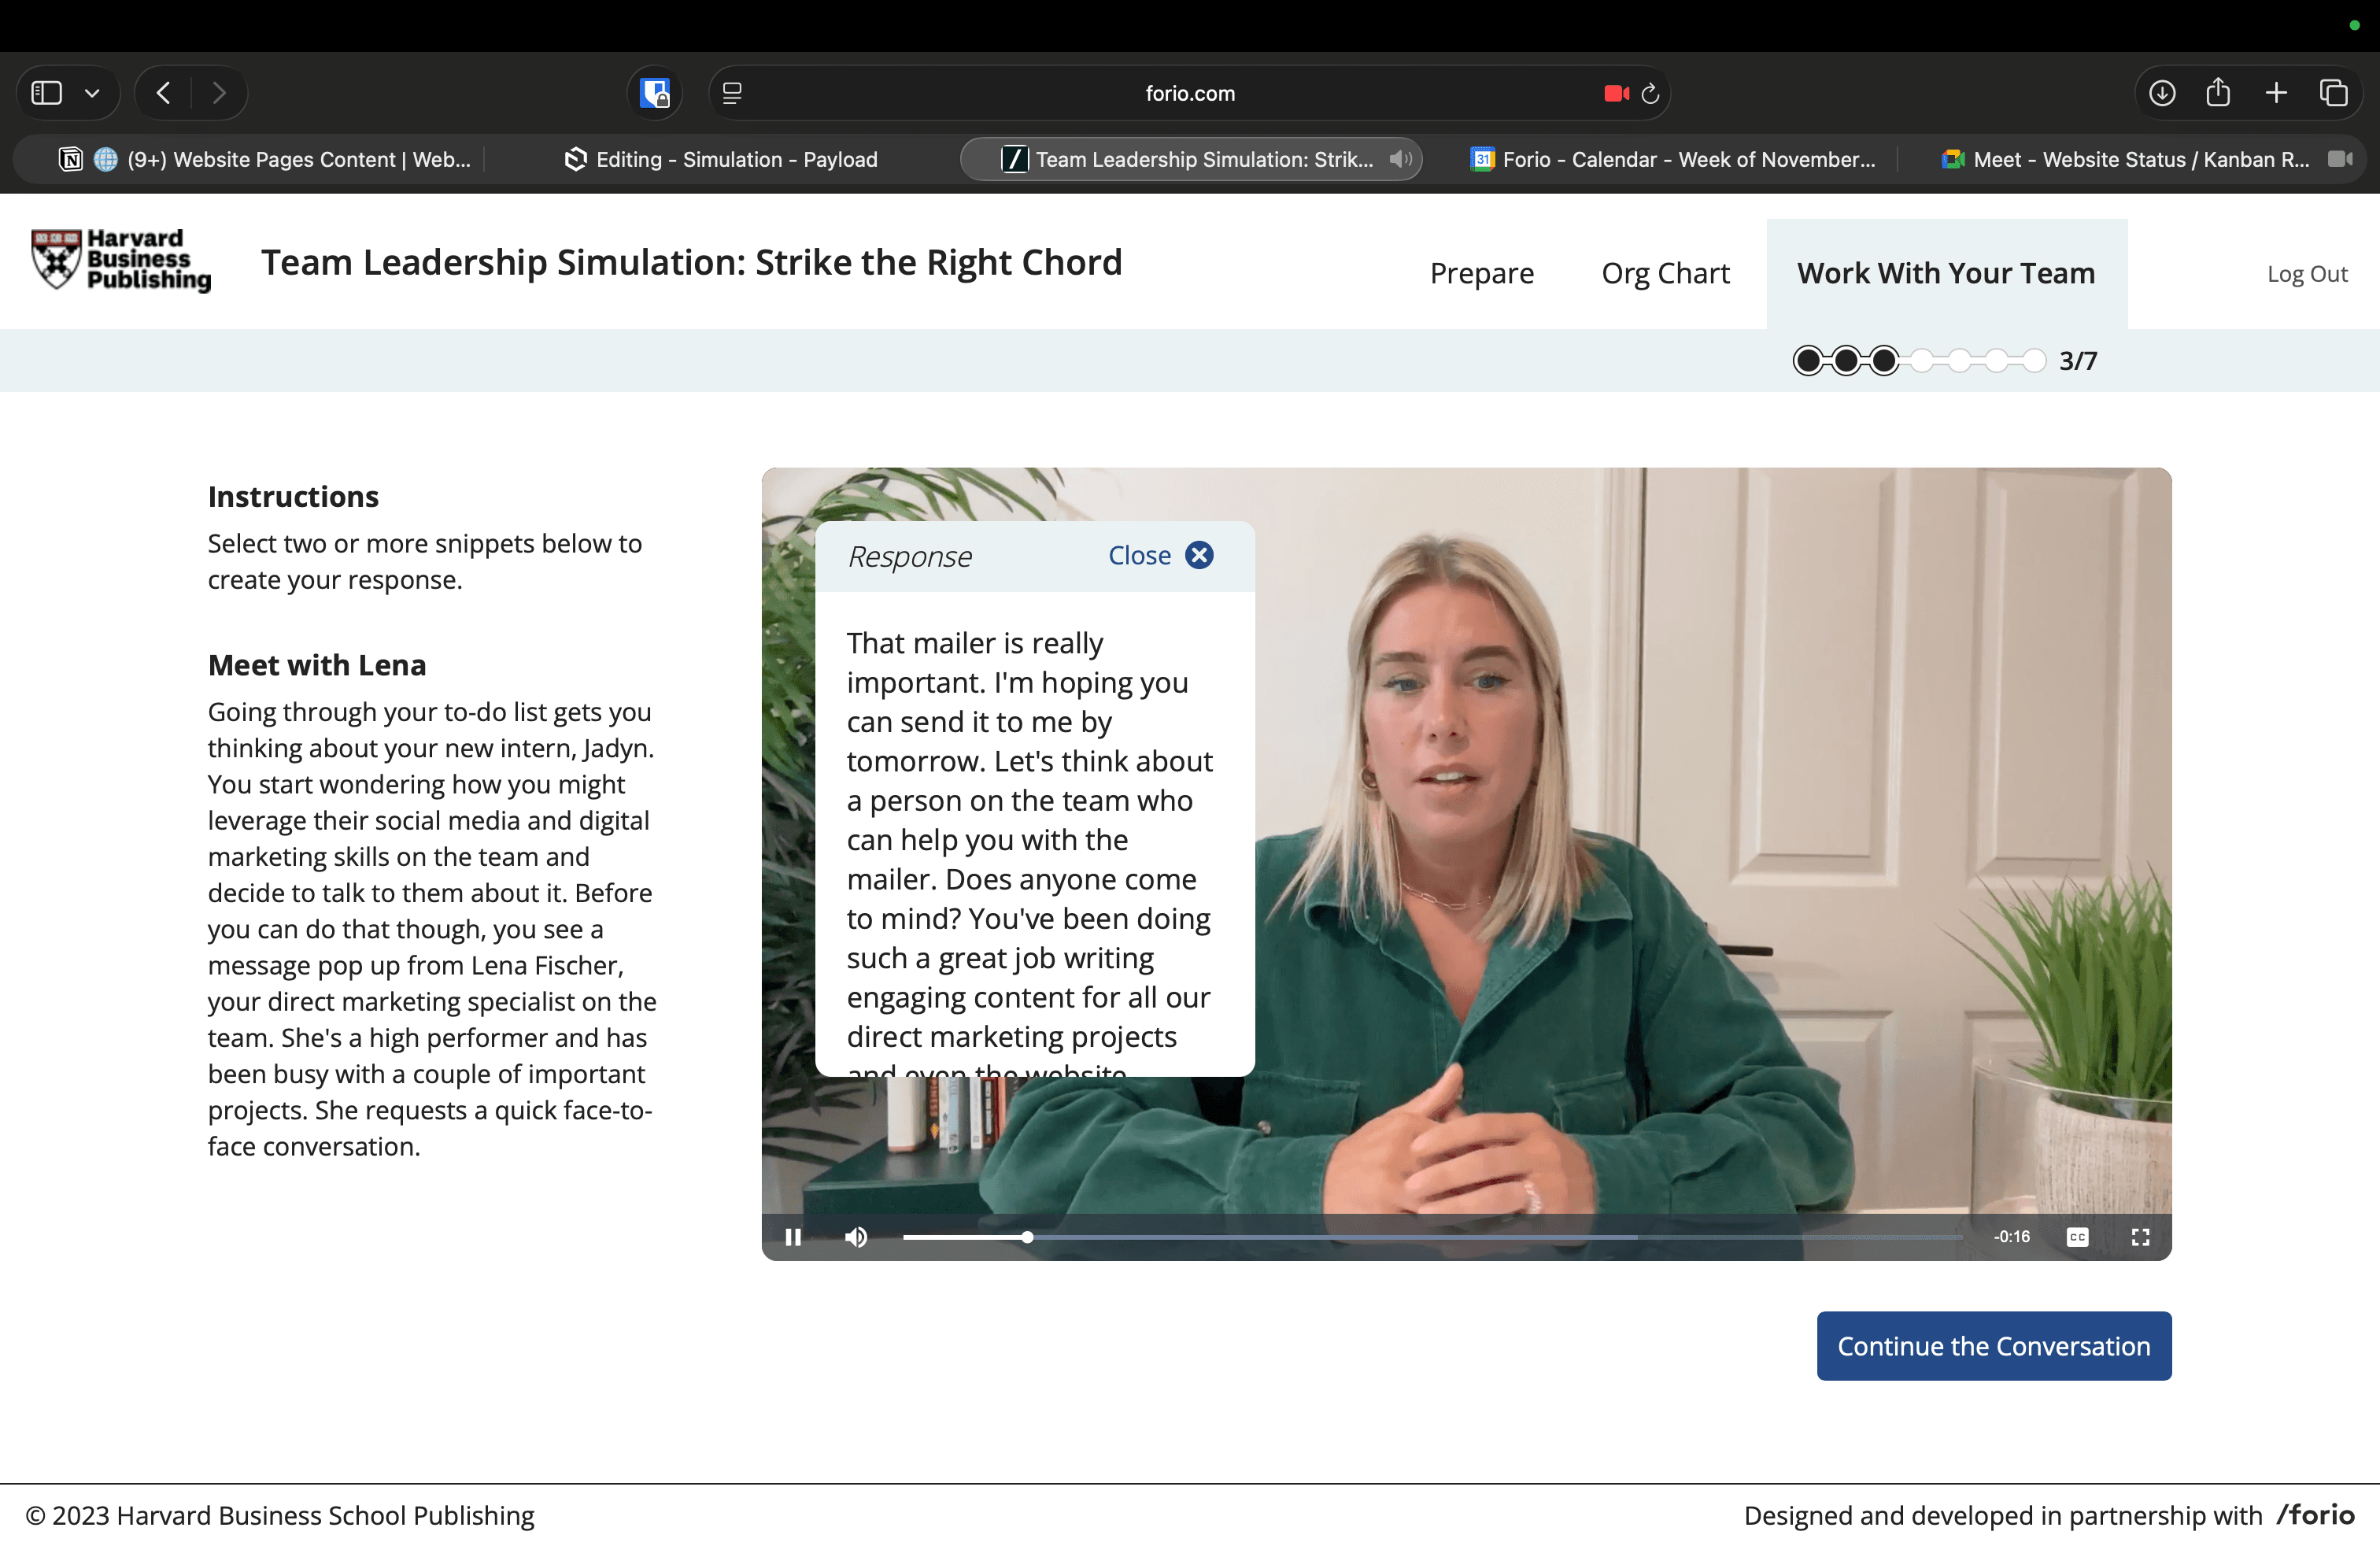The height and width of the screenshot is (1546, 2380).
Task: Enter fullscreen mode for the video
Action: pos(2140,1237)
